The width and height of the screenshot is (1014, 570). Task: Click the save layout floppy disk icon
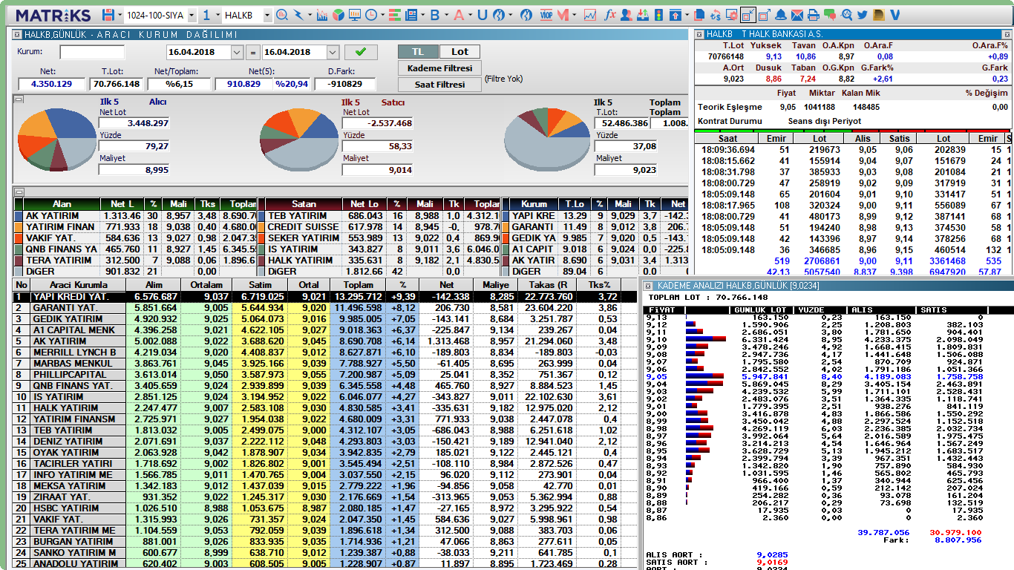point(108,15)
